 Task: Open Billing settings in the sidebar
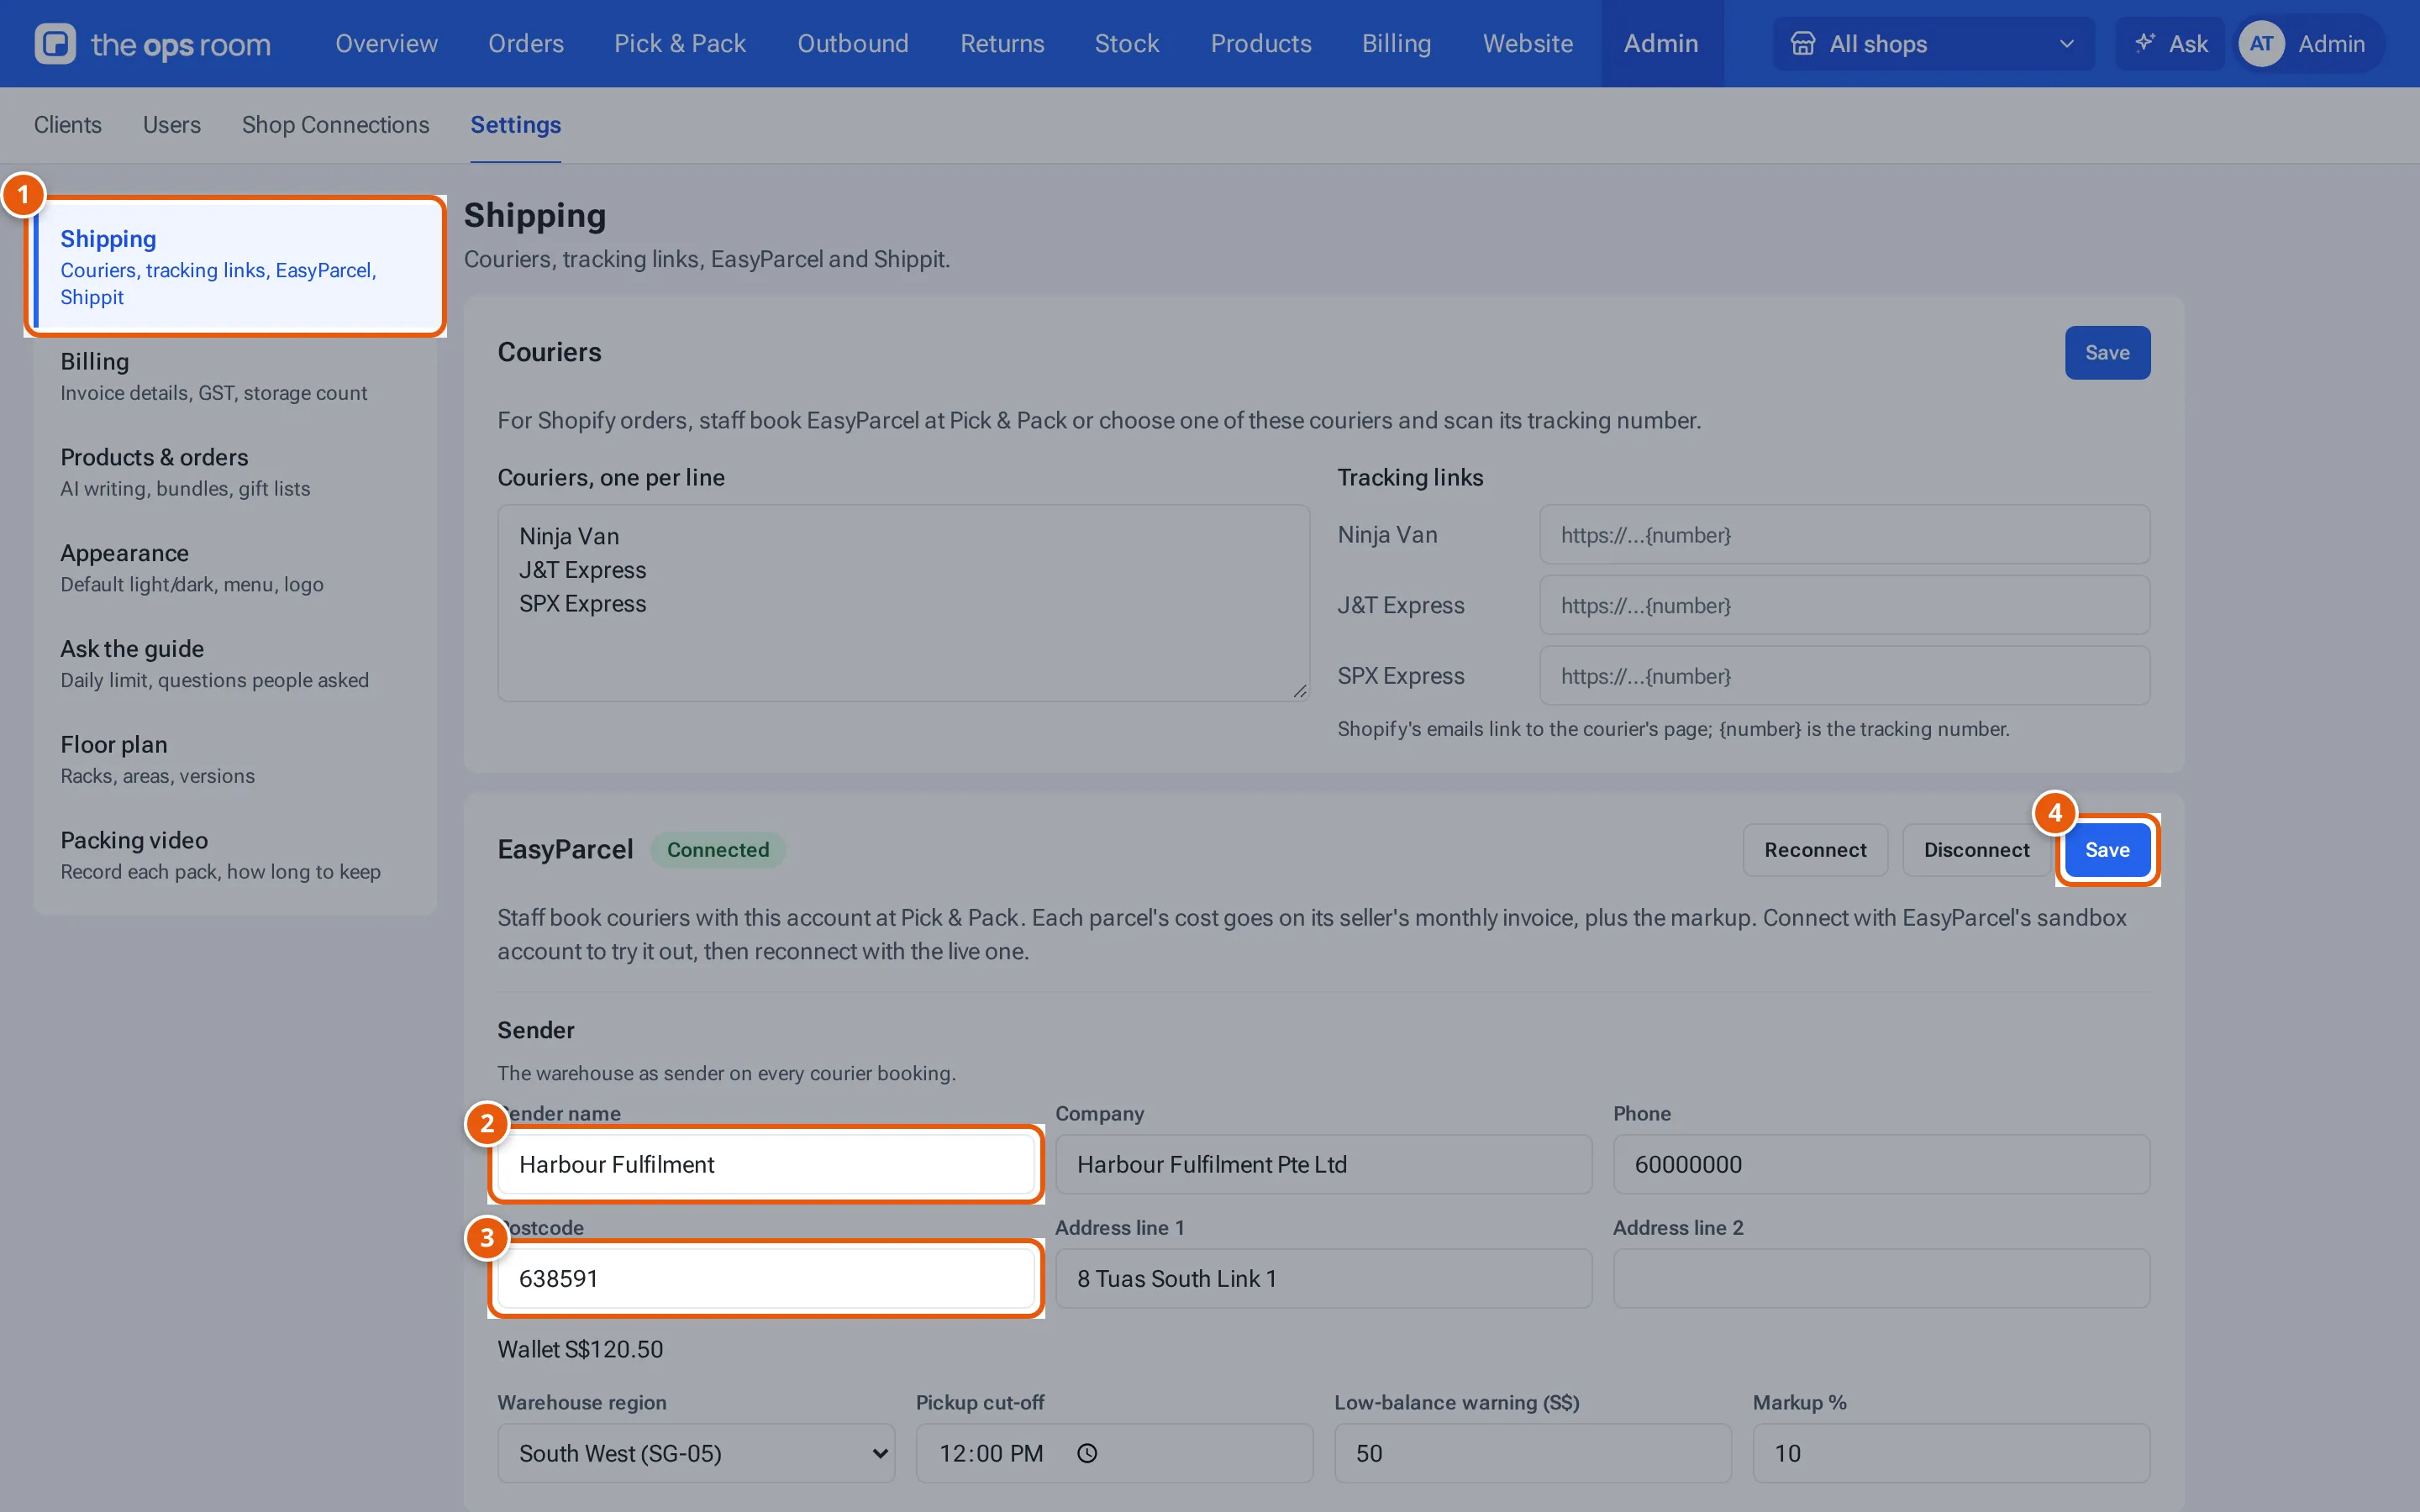click(235, 377)
